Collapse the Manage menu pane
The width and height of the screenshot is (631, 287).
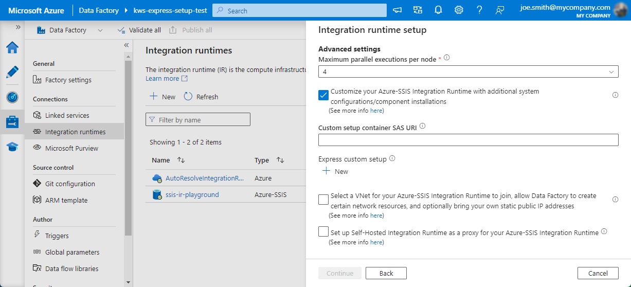tap(126, 45)
